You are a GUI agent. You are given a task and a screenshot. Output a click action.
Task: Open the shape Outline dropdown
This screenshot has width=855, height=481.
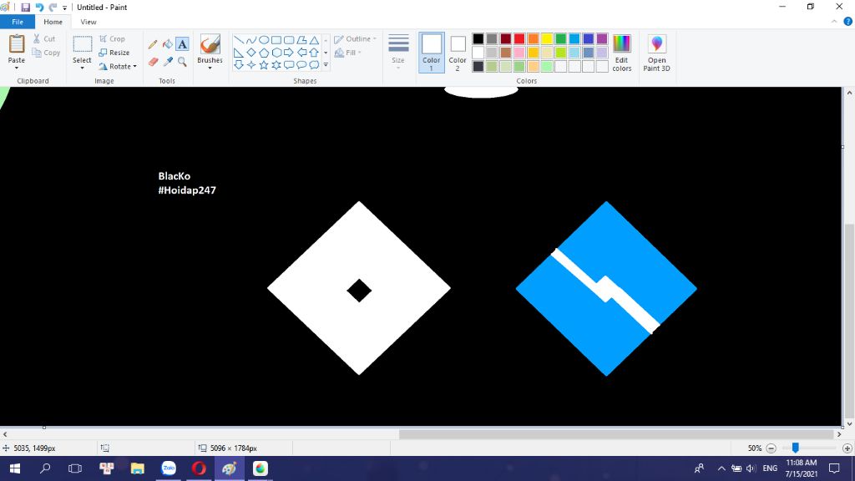(355, 39)
